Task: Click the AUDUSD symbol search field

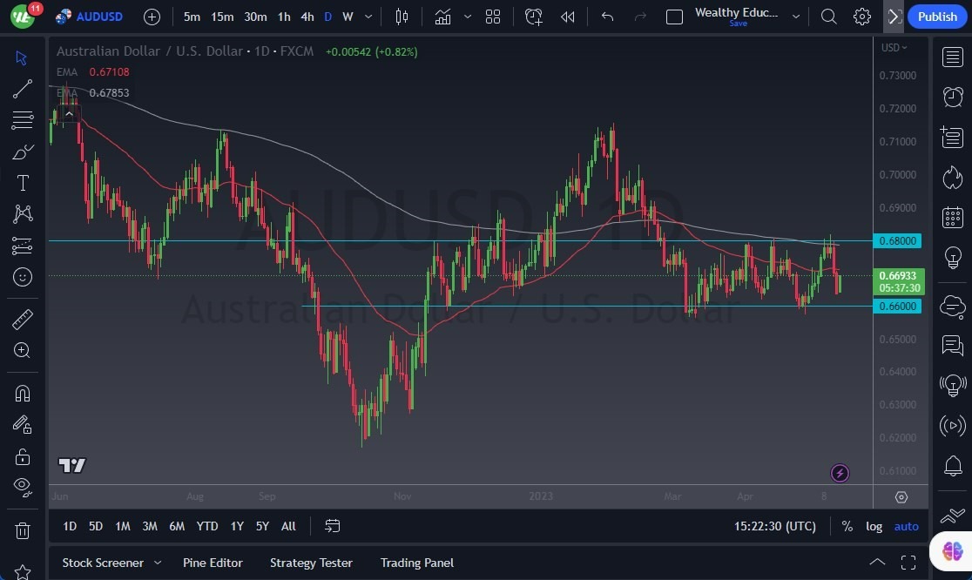Action: (101, 17)
